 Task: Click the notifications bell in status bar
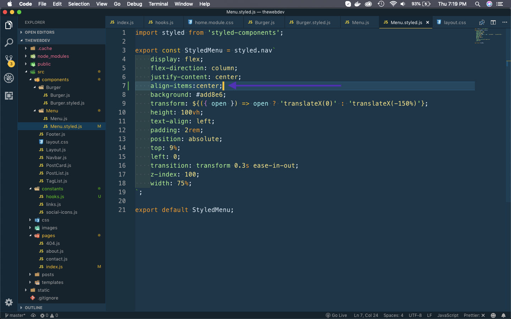(x=504, y=315)
